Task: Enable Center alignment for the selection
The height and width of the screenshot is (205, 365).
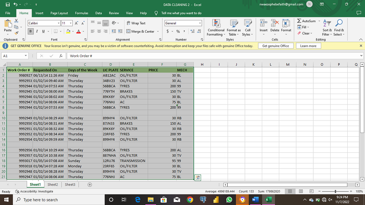Action: tap(99, 32)
